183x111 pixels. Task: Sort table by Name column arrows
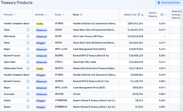click(81, 14)
